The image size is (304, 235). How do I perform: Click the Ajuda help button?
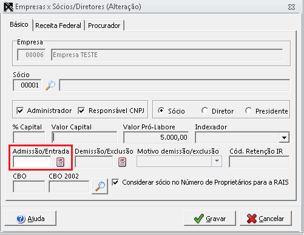click(30, 219)
